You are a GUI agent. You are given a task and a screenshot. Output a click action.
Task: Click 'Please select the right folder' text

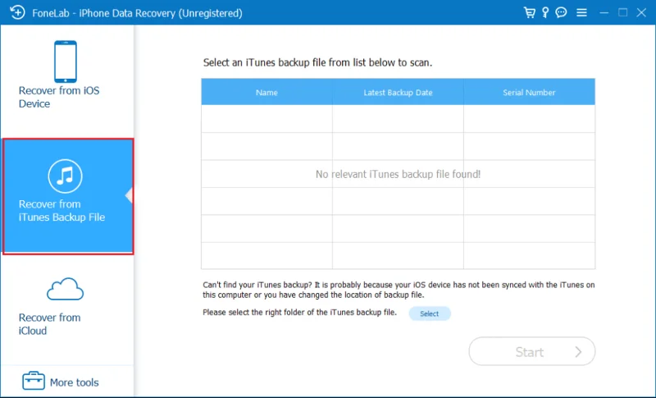(x=299, y=312)
